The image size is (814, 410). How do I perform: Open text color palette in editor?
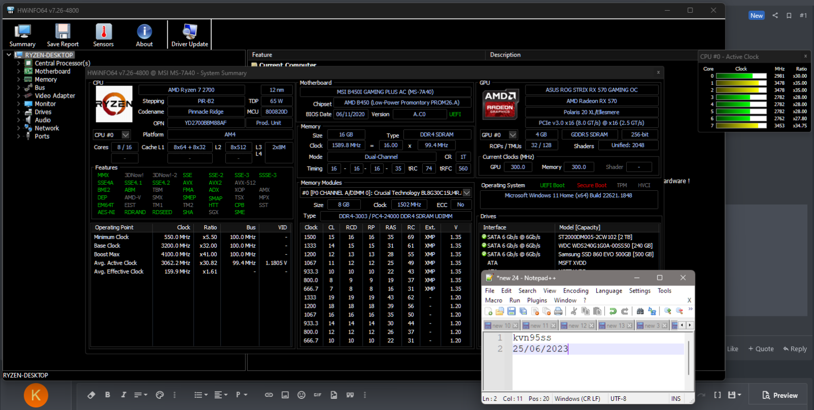click(x=160, y=395)
